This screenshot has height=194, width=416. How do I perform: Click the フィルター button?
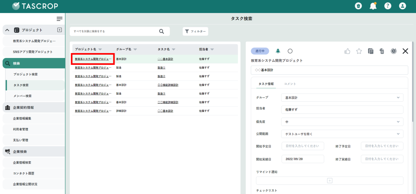195,31
